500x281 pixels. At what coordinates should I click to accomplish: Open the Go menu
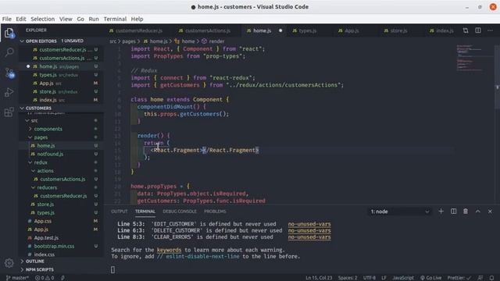click(x=80, y=19)
